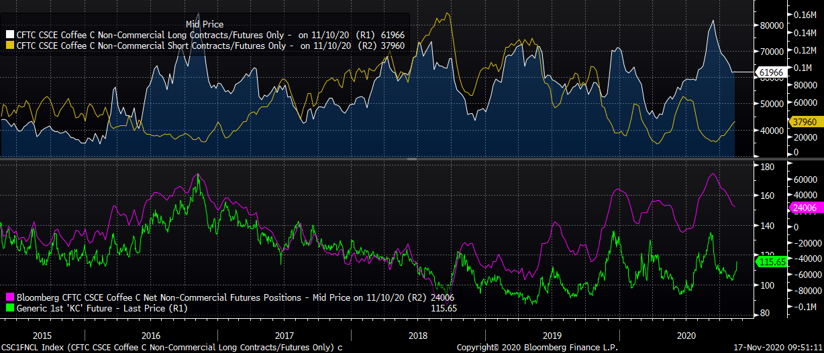
Task: Click the 2017 year label on time axis
Action: [285, 334]
